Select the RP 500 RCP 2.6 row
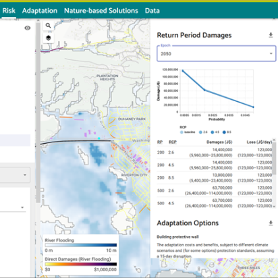Screen dimensions: 278x278 [215, 190]
